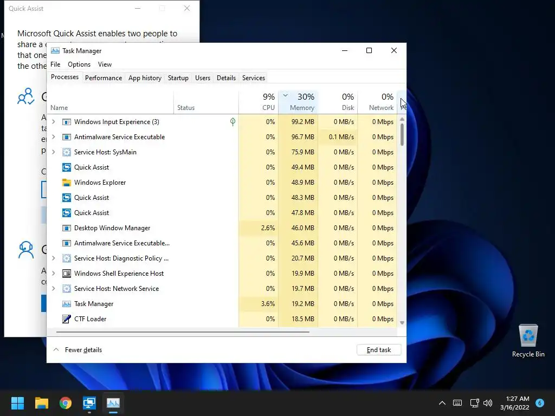The width and height of the screenshot is (555, 416).
Task: Click the Windows Shell Experience Host icon
Action: pyautogui.click(x=67, y=274)
